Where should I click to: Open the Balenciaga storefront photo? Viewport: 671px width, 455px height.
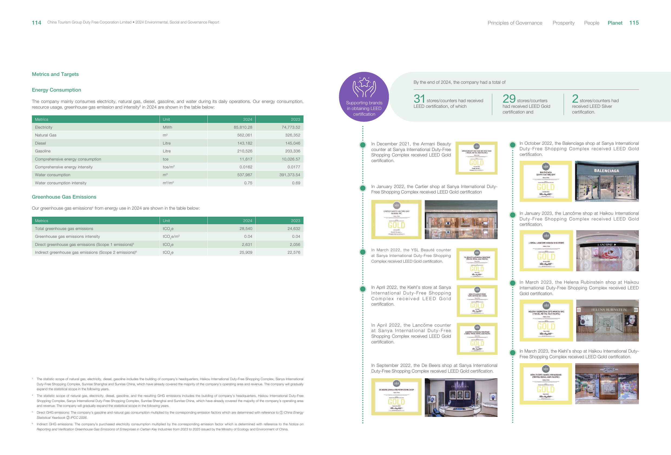point(607,181)
